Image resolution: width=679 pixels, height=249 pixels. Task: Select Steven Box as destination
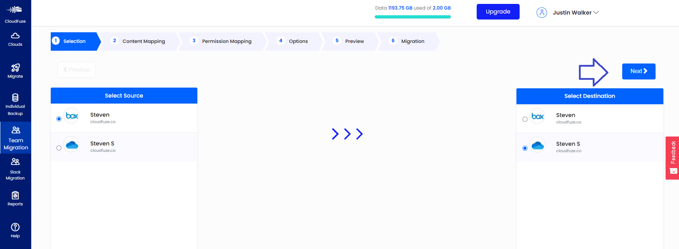[525, 119]
